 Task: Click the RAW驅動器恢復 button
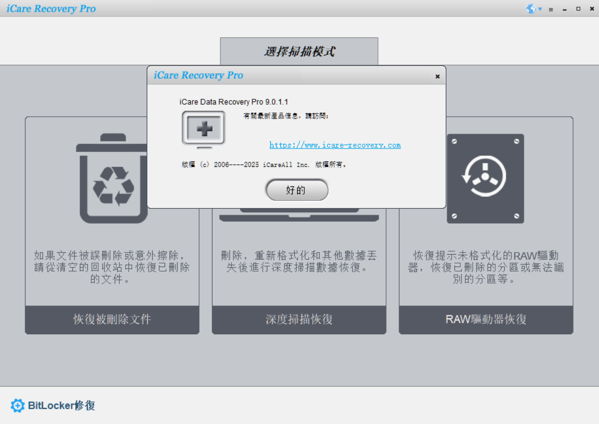tap(486, 319)
